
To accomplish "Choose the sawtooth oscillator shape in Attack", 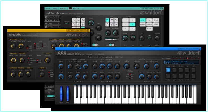I will tap(74, 24).
